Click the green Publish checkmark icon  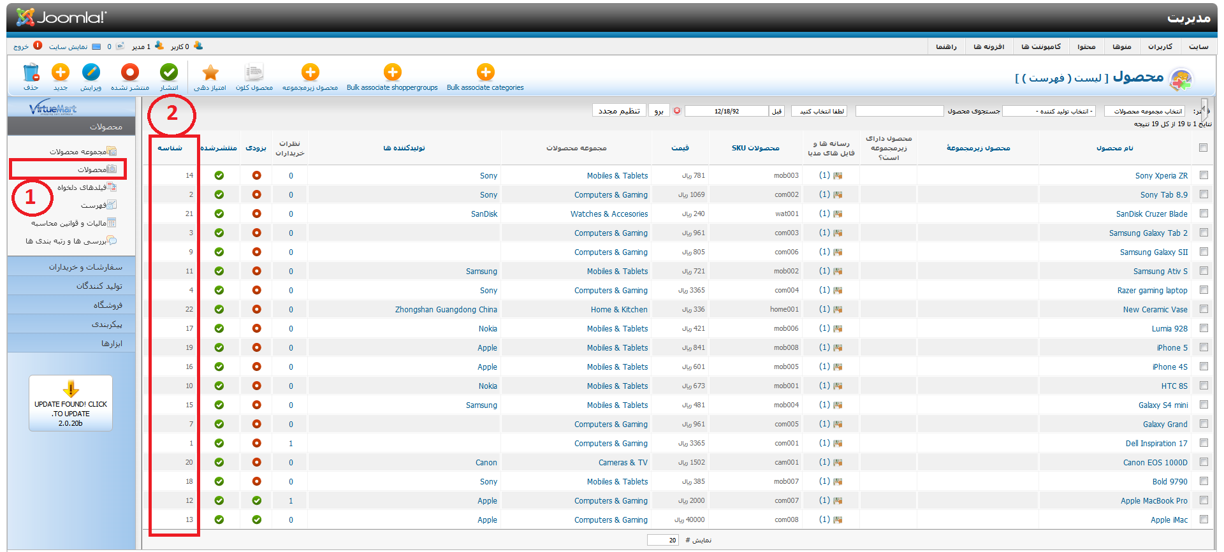(x=169, y=73)
